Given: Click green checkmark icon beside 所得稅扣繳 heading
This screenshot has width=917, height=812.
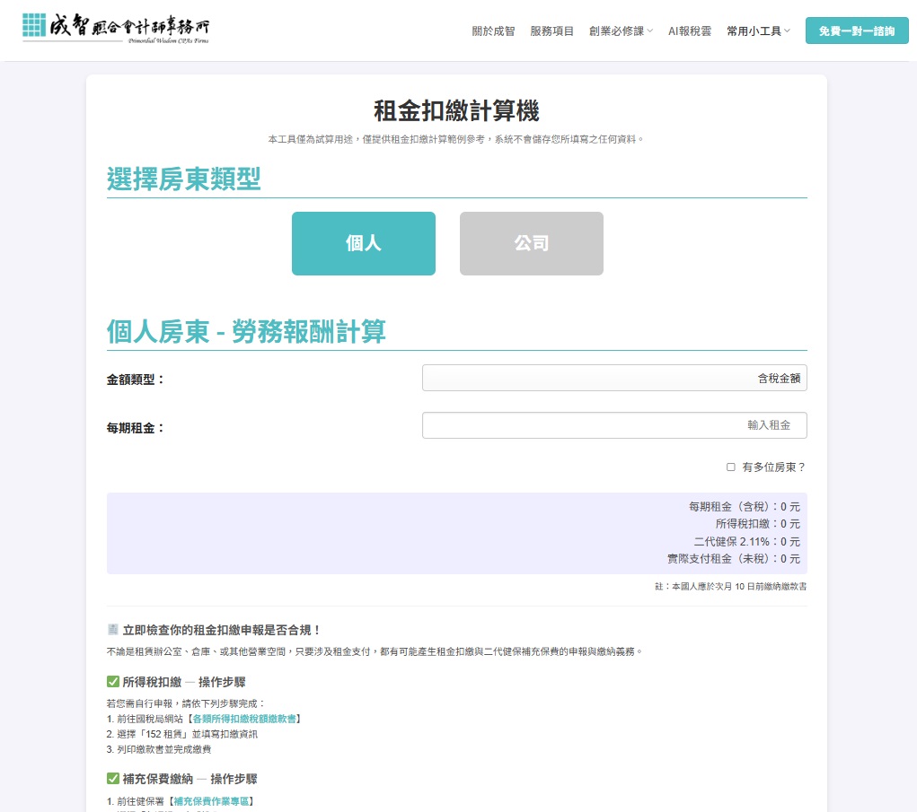Looking at the screenshot, I should coord(112,682).
